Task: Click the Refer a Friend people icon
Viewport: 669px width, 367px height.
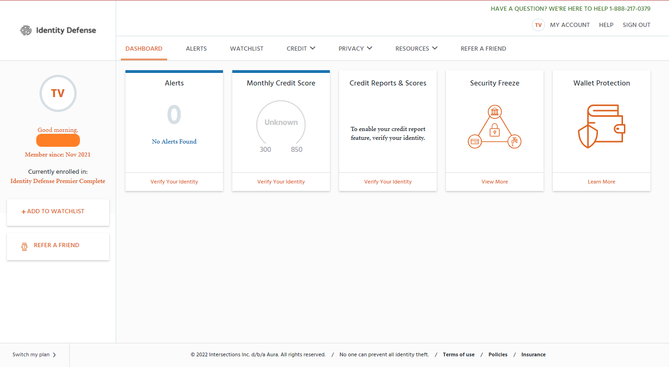Action: [25, 246]
